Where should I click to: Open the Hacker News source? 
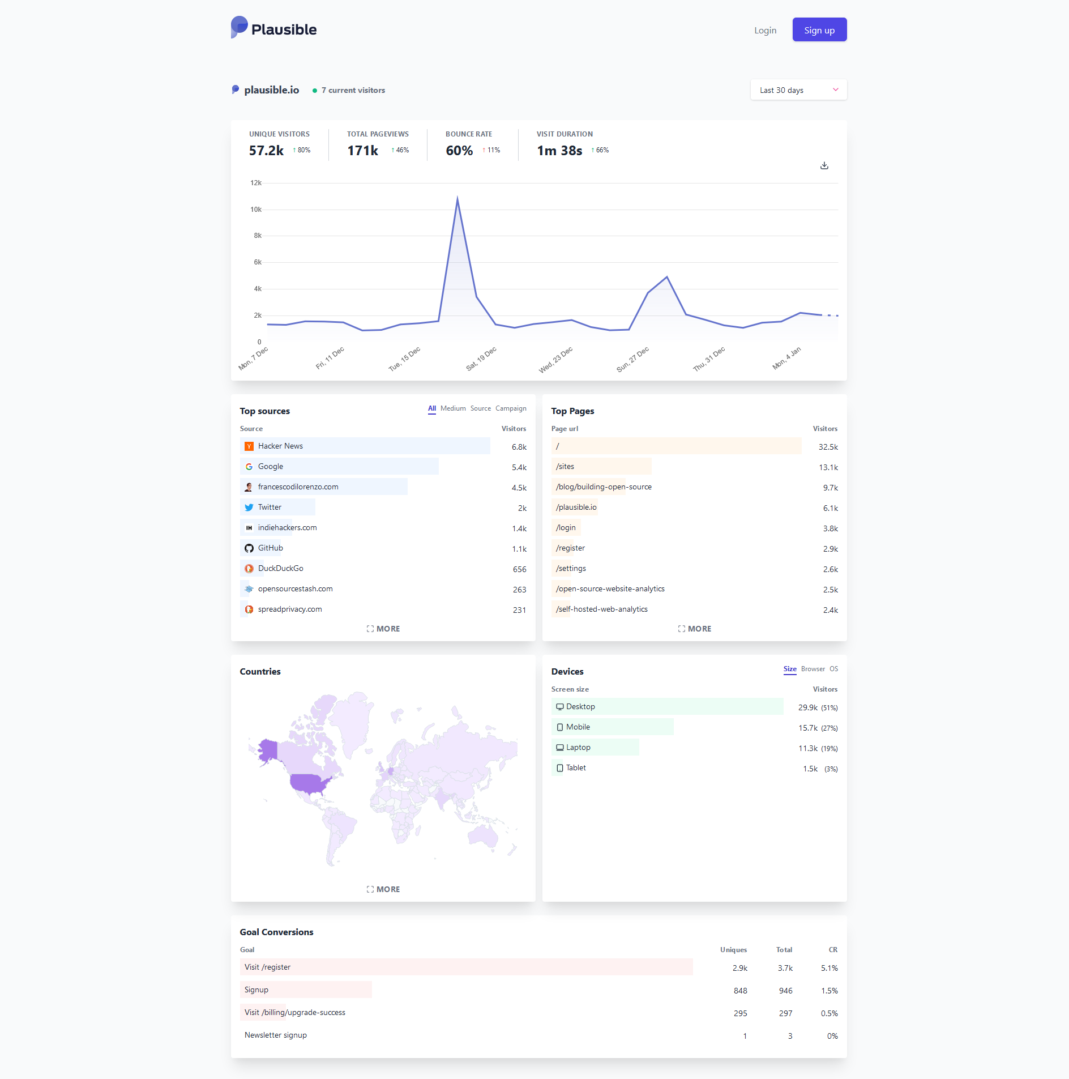pos(280,446)
